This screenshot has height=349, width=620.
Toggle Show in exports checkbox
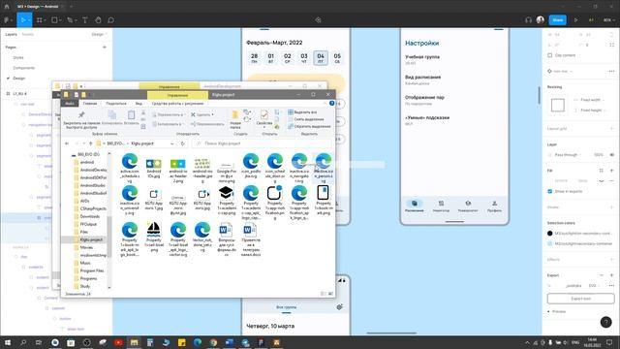click(x=550, y=191)
